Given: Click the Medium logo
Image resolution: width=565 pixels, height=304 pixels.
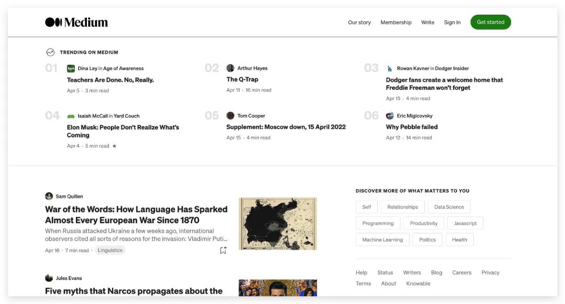Looking at the screenshot, I should (x=76, y=22).
